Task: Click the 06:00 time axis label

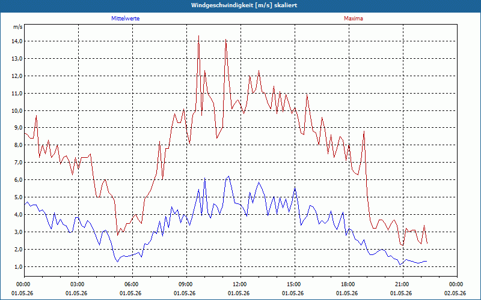Action: click(132, 284)
